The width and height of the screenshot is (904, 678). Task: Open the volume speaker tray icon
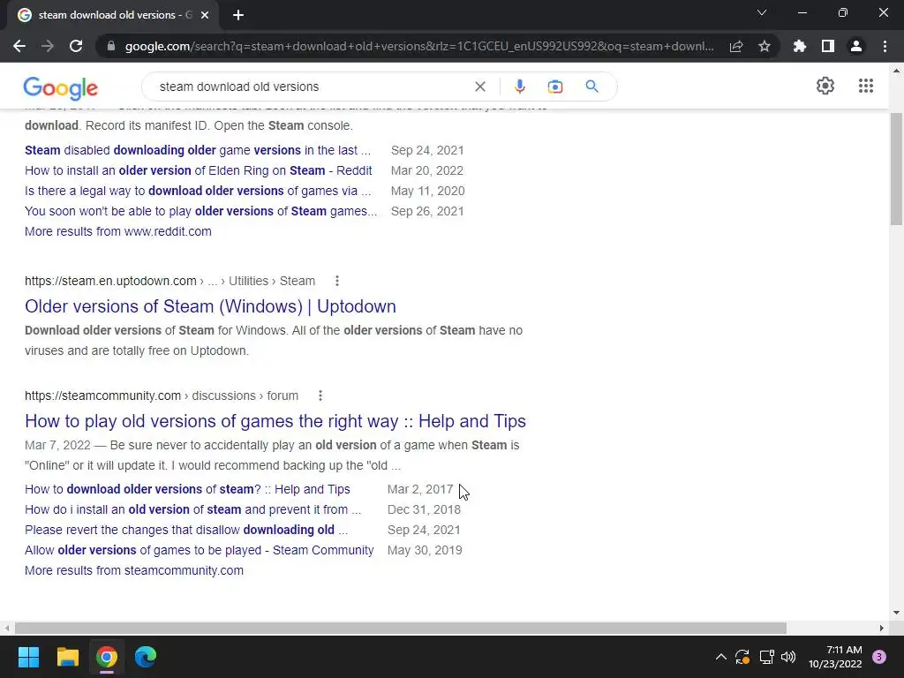(x=788, y=657)
